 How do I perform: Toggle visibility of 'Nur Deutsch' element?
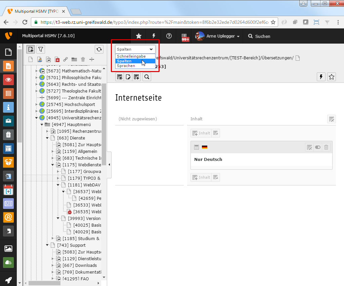tap(318, 147)
